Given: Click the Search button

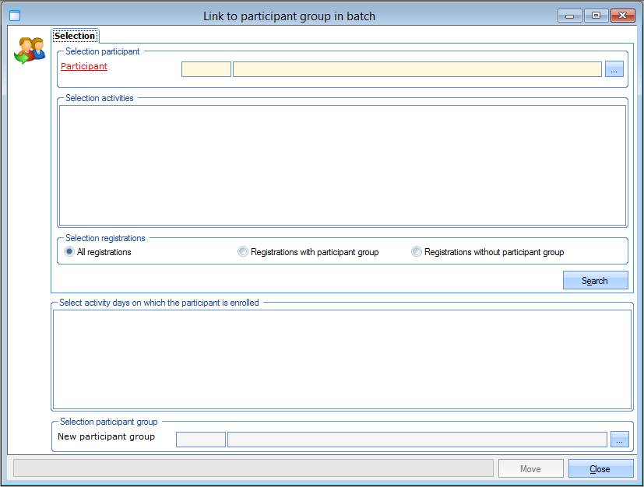Looking at the screenshot, I should [595, 281].
